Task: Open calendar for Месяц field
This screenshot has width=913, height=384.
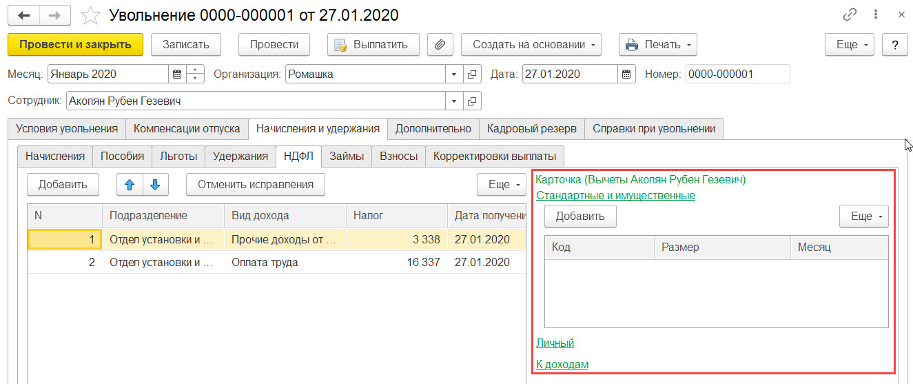Action: pyautogui.click(x=177, y=74)
